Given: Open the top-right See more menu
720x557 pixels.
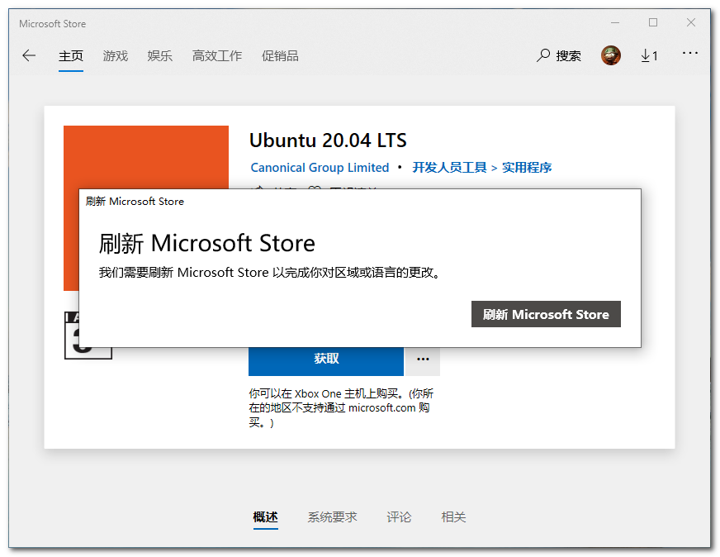Looking at the screenshot, I should pyautogui.click(x=690, y=54).
